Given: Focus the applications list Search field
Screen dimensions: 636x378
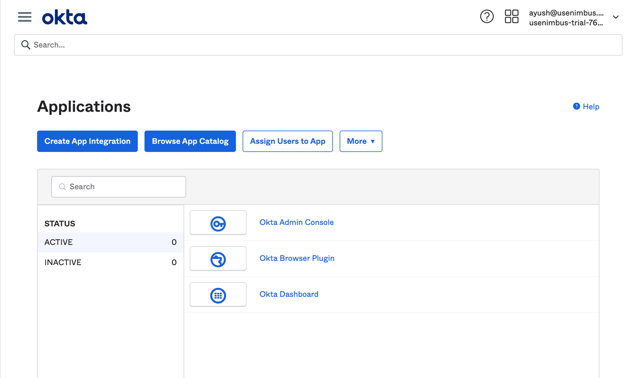Looking at the screenshot, I should click(119, 187).
